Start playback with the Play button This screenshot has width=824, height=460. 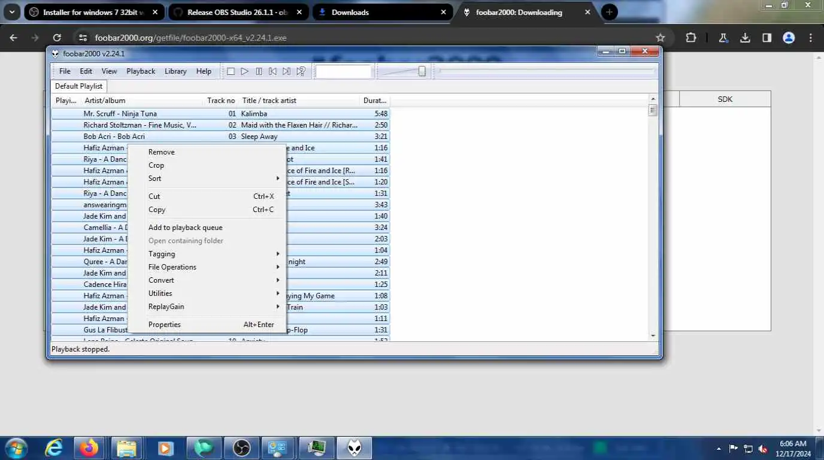(244, 71)
